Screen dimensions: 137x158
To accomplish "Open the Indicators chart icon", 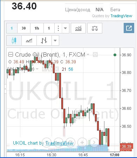I will [x=78, y=28].
